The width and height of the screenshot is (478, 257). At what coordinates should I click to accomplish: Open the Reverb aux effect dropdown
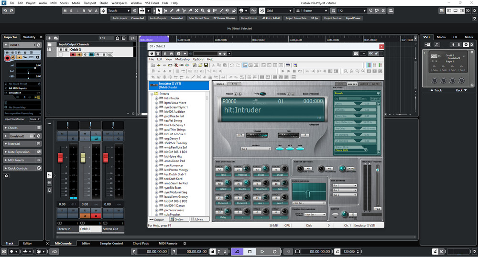tap(357, 94)
